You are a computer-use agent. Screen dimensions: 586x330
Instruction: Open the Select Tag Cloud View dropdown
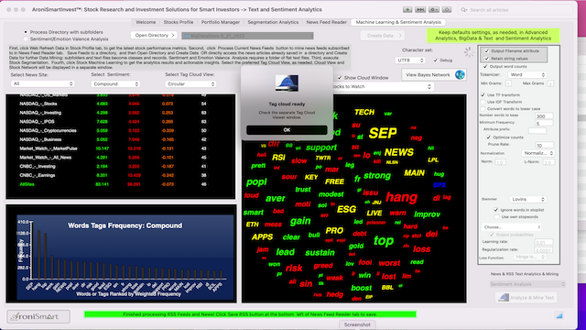(190, 83)
